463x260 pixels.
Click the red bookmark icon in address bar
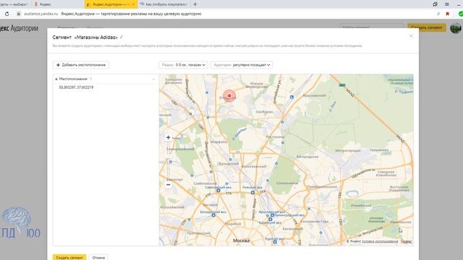click(447, 14)
